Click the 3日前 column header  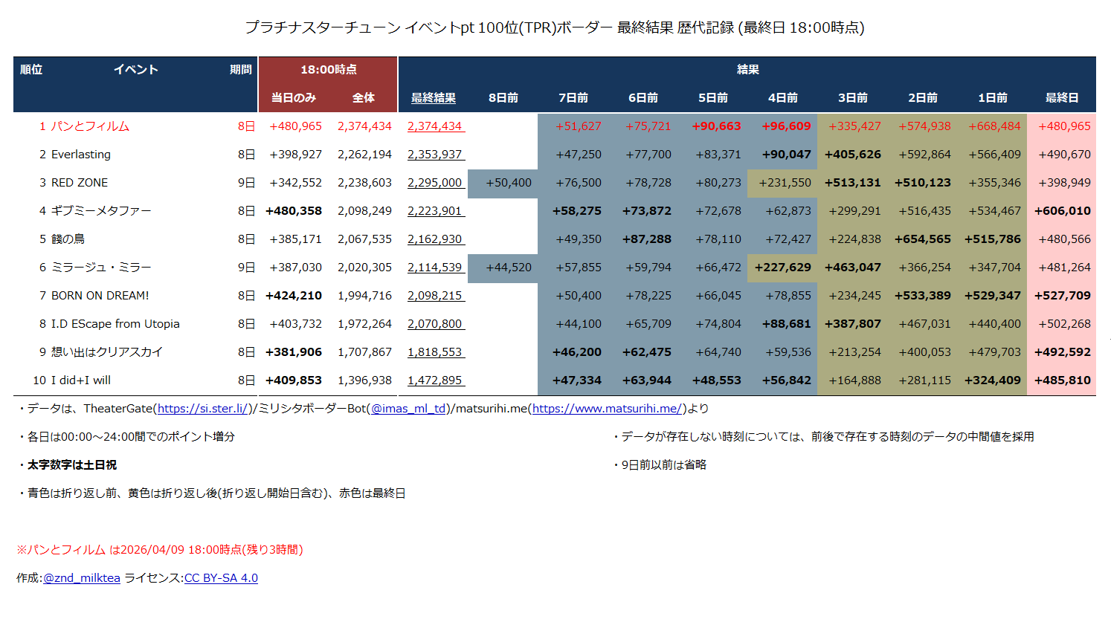pos(853,98)
